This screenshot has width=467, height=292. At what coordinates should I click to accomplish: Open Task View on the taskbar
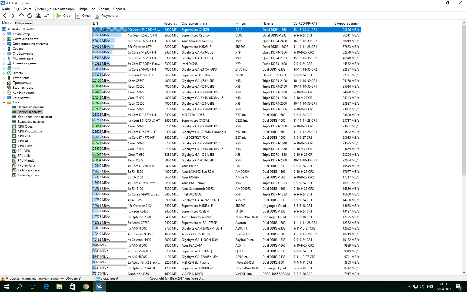(32, 287)
